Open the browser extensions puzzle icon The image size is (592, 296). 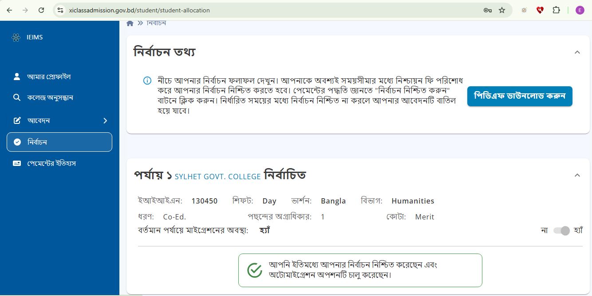[x=556, y=10]
